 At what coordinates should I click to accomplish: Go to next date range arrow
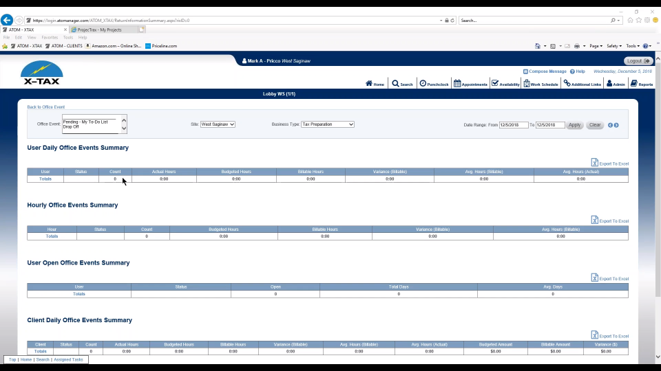(616, 125)
